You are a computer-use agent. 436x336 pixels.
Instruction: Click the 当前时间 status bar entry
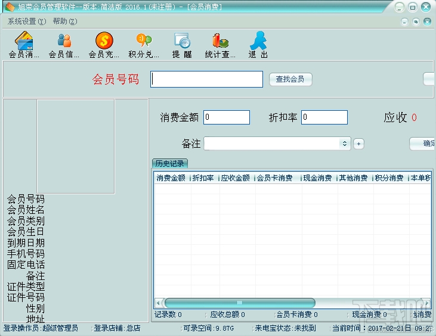coord(383,328)
